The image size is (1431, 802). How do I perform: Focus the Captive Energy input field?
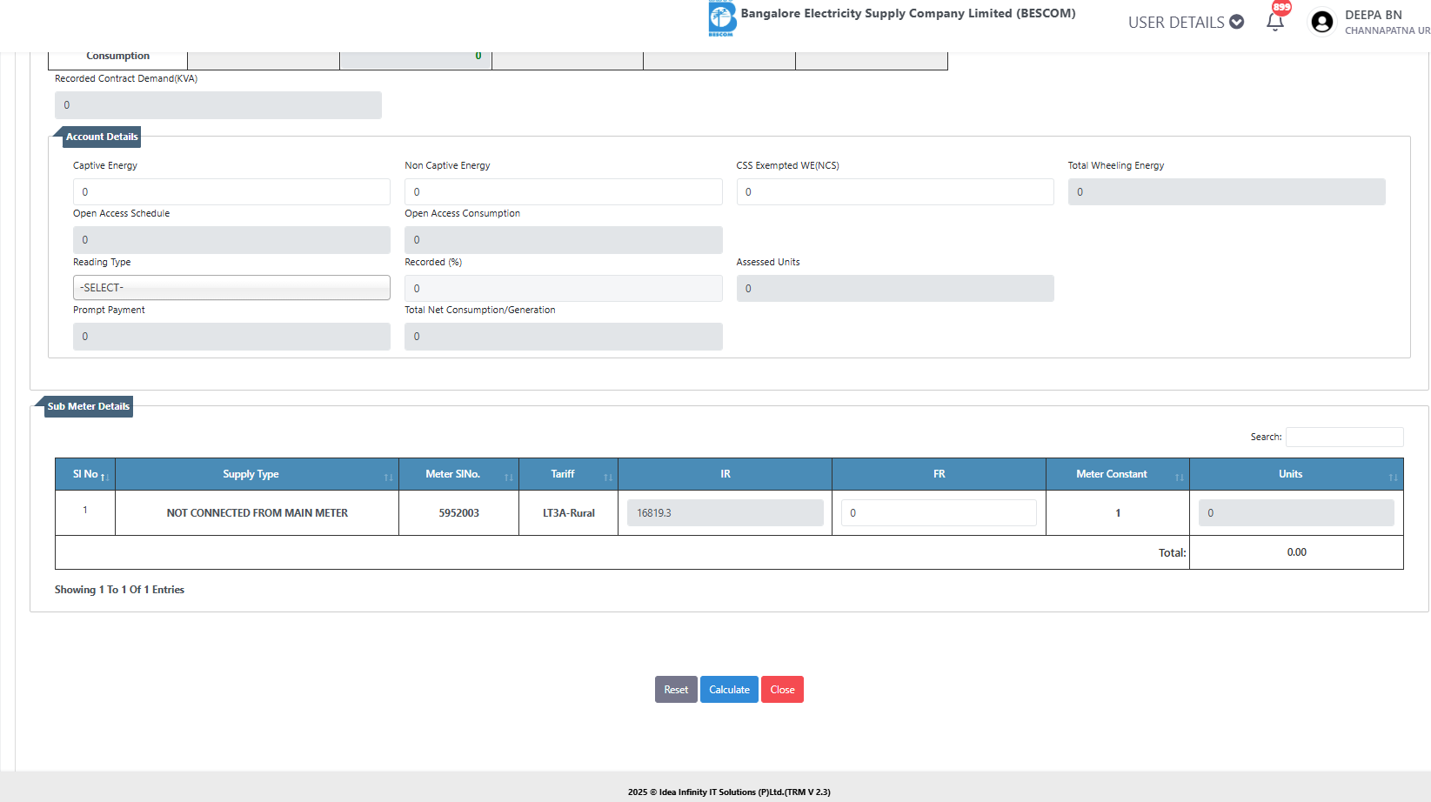(x=231, y=192)
